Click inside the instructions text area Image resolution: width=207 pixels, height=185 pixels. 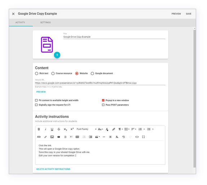pos(100,153)
